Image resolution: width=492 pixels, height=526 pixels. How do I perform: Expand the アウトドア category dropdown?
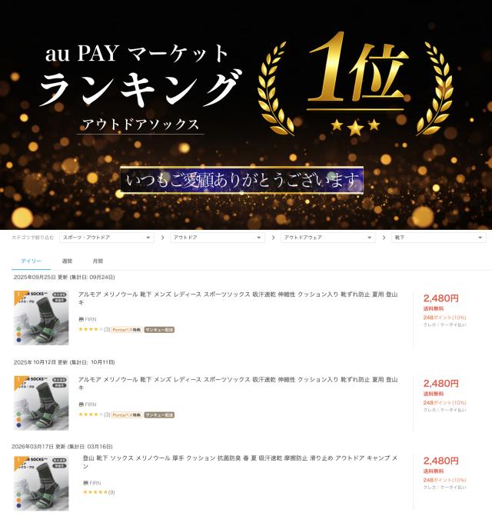(218, 238)
